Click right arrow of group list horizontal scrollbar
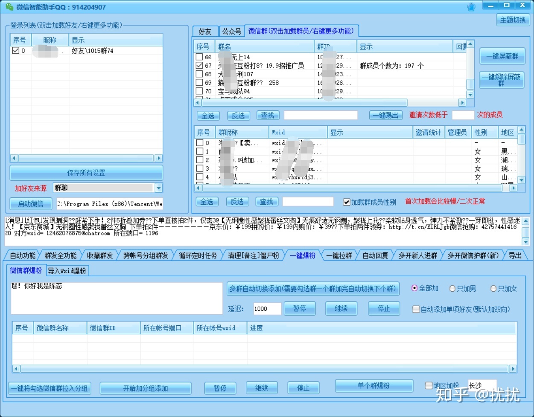 (462, 103)
